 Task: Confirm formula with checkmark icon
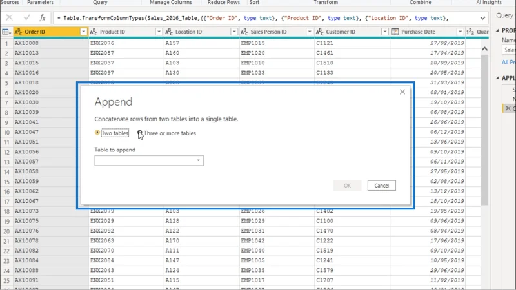pyautogui.click(x=26, y=18)
